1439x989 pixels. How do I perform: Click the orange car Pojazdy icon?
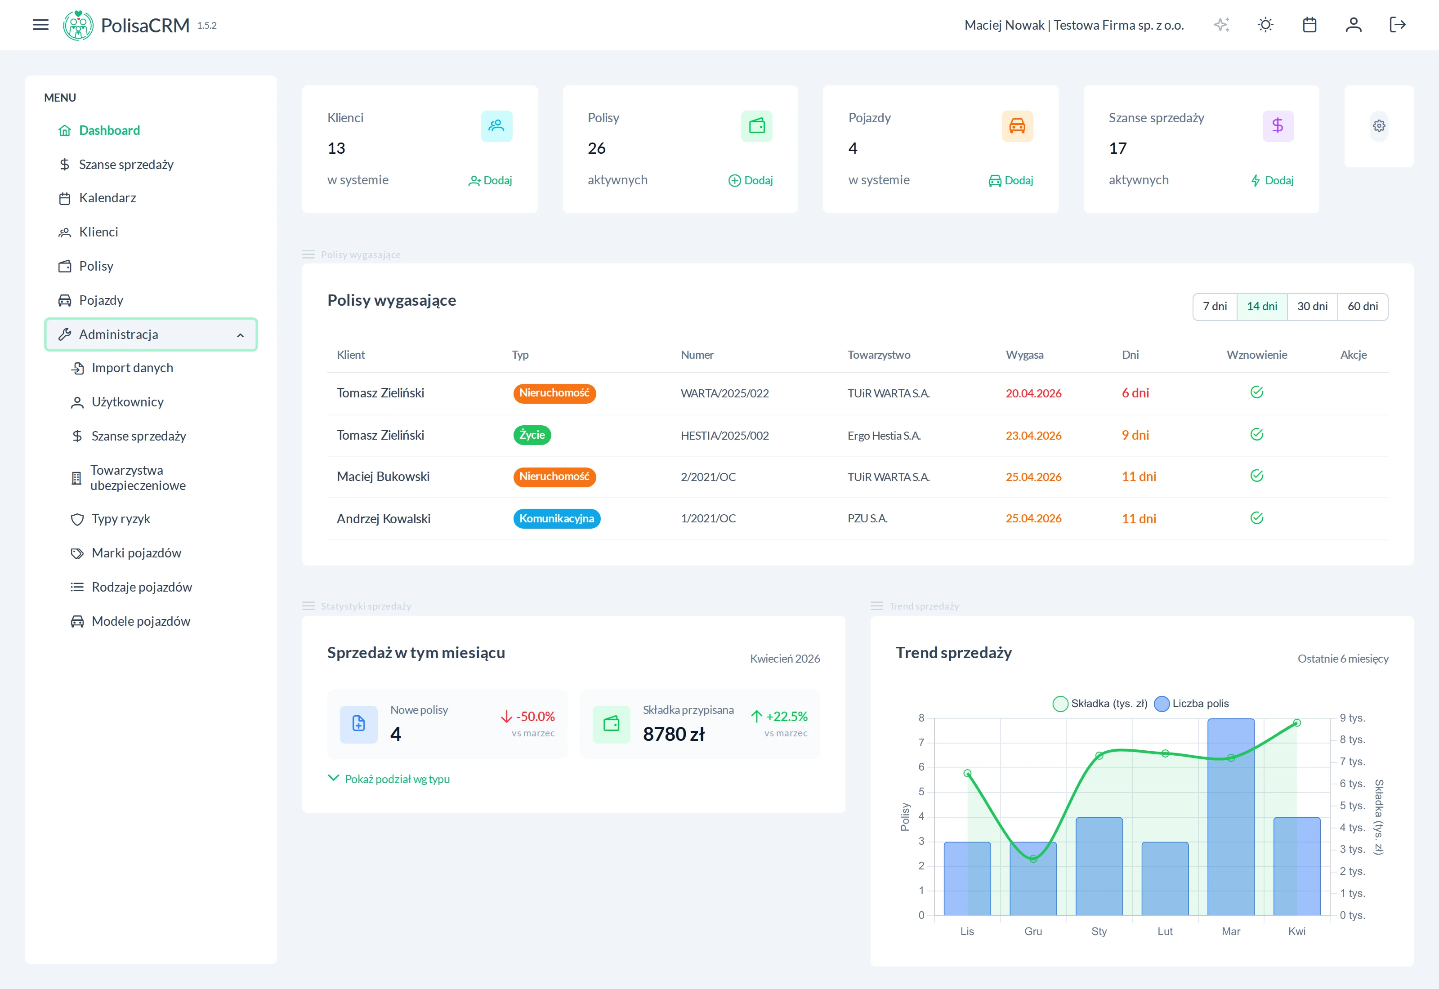1017,126
